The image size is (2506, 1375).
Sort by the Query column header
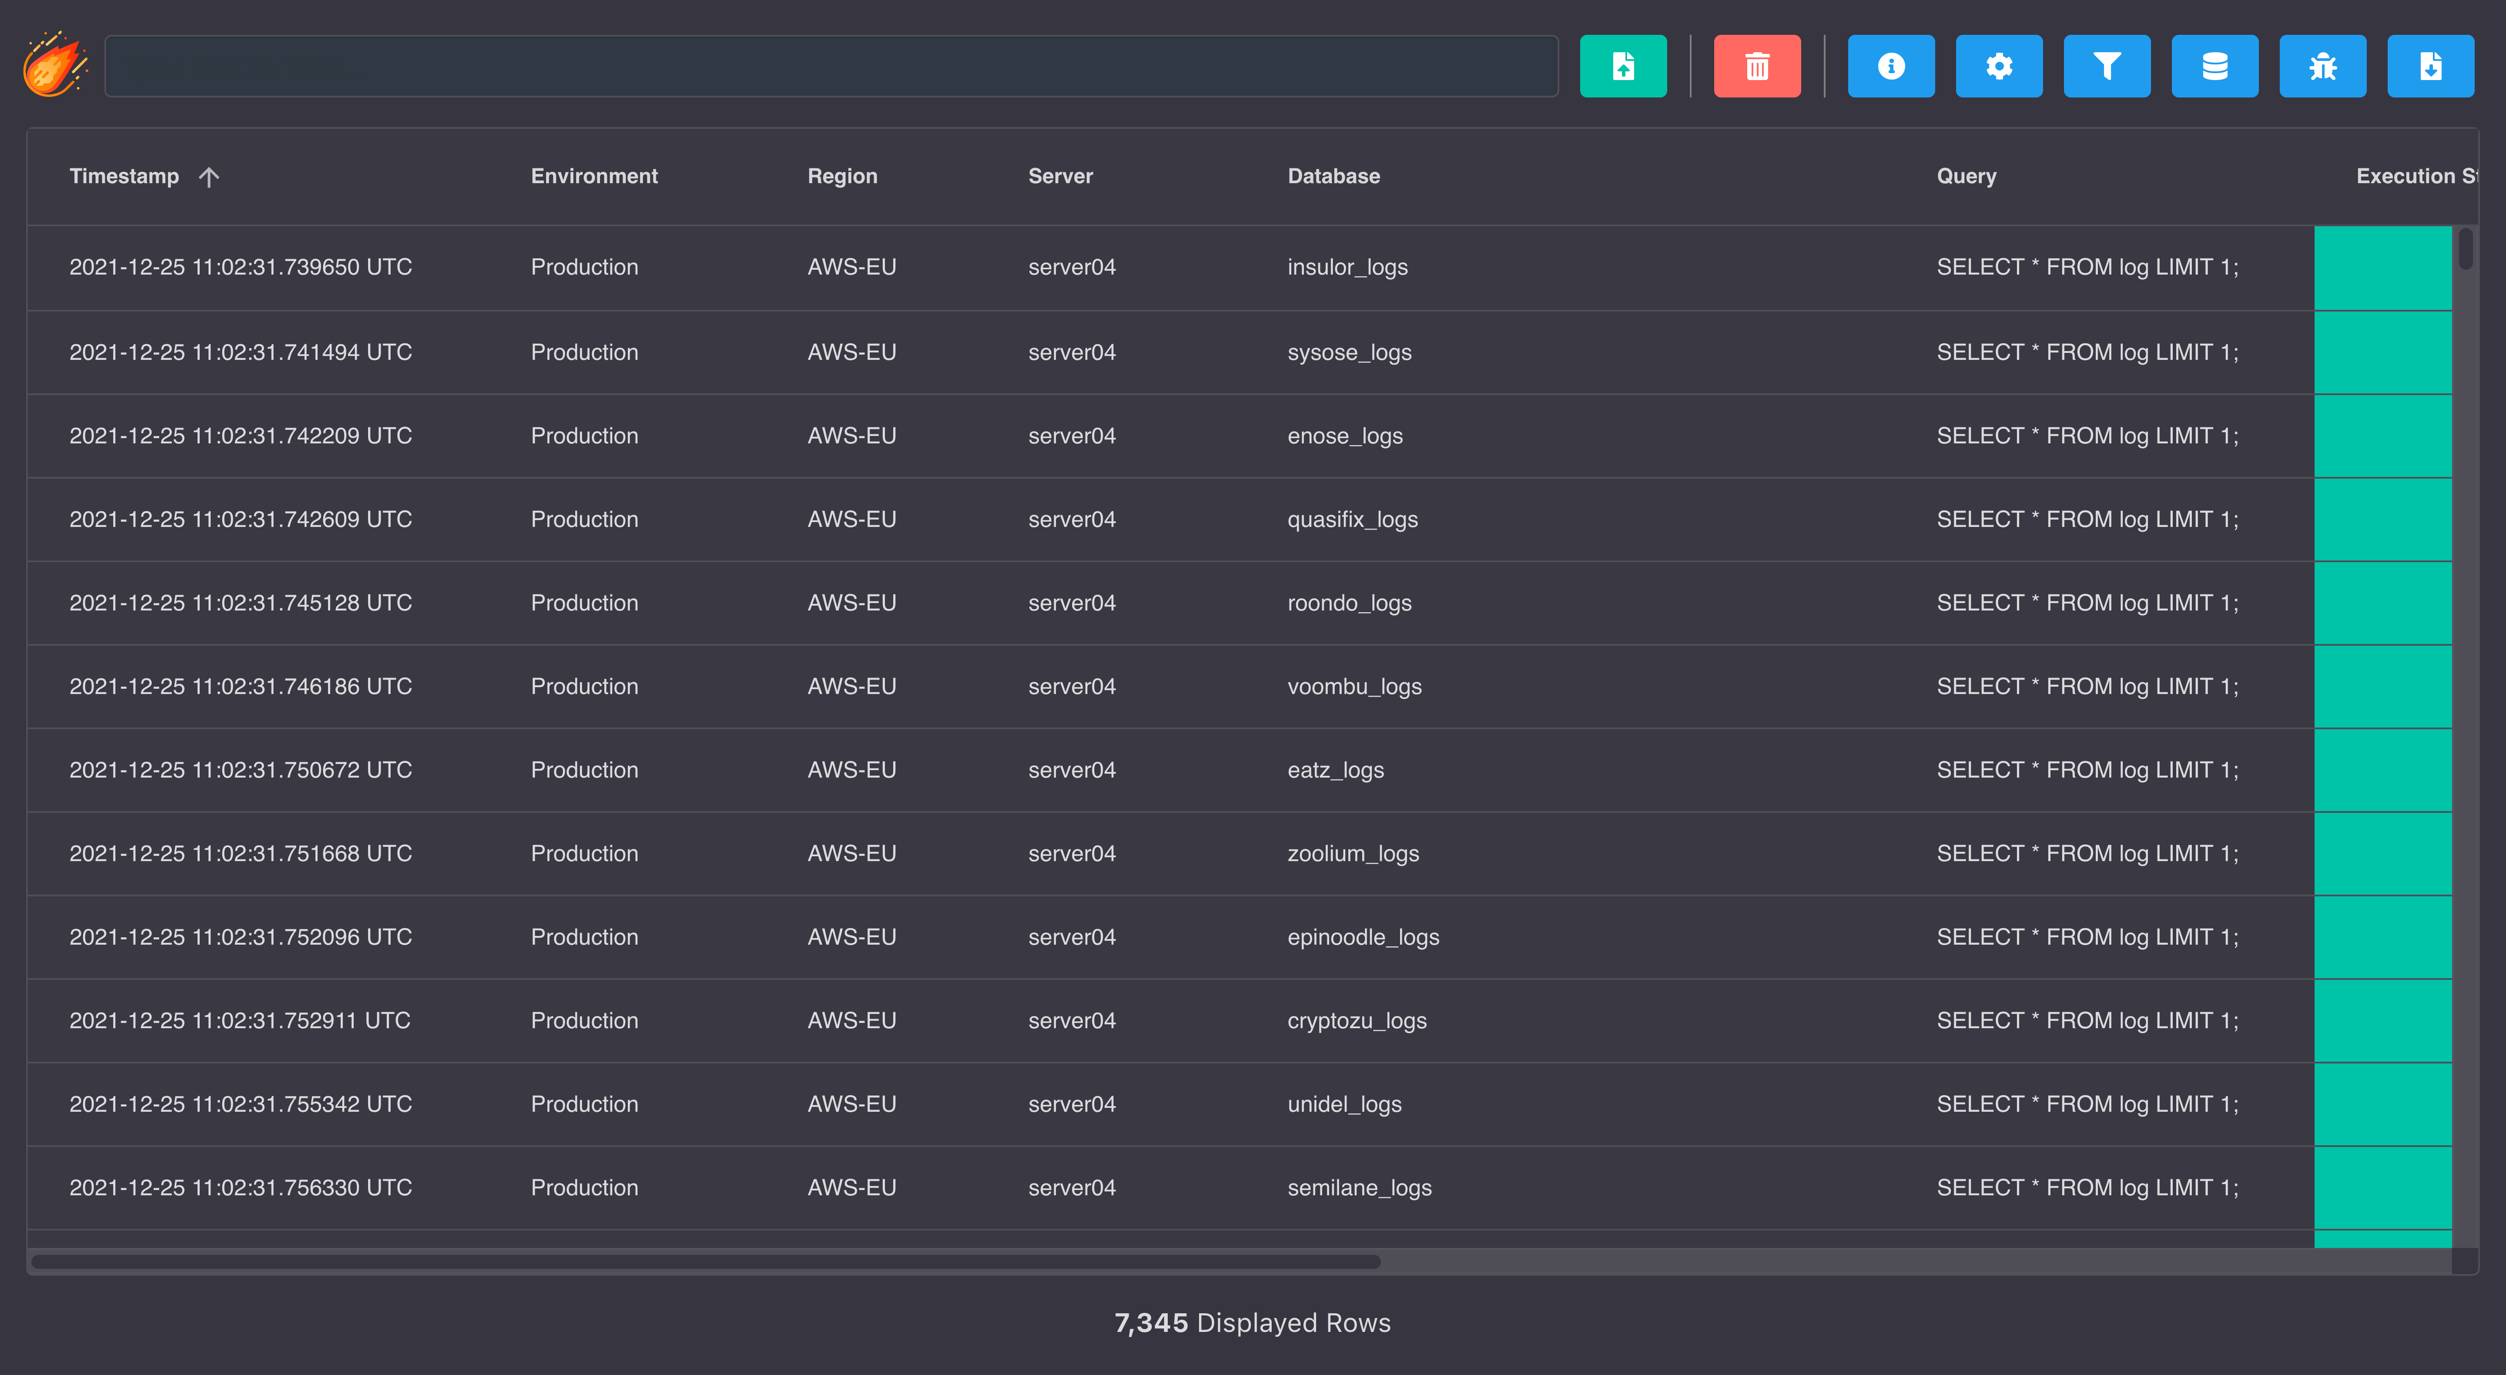coord(1966,176)
